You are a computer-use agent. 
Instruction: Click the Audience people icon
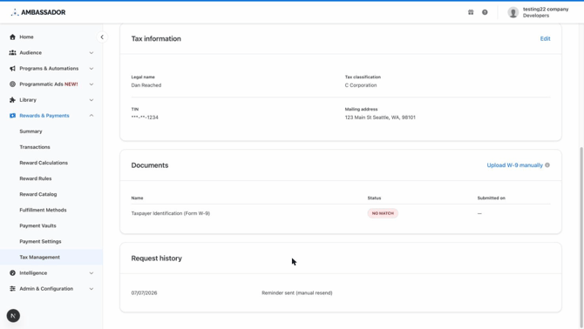pos(13,53)
